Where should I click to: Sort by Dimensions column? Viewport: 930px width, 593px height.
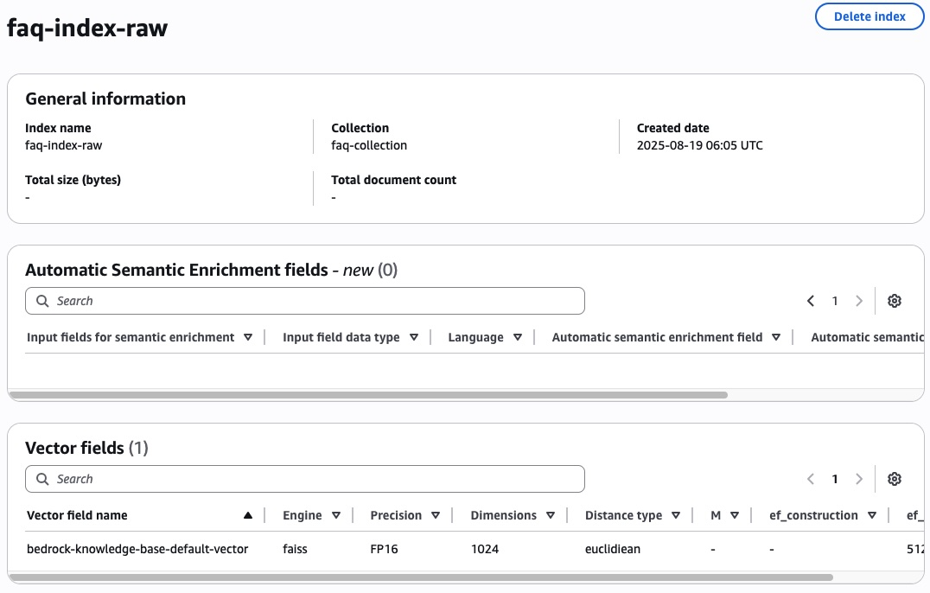[551, 515]
